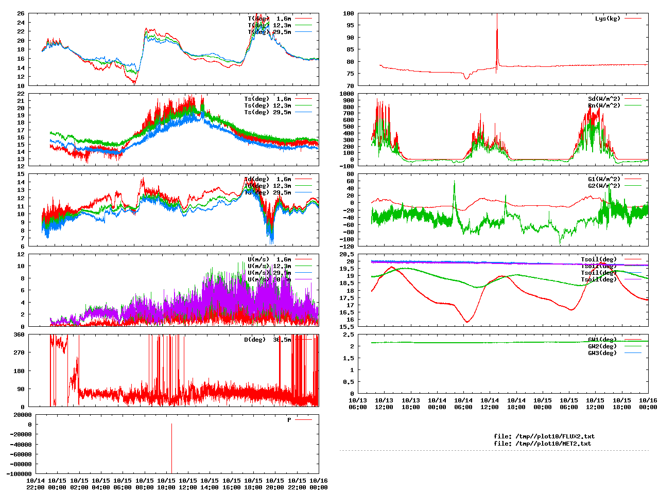
Task: Click the red line sample beside Lys(kg)
Action: coord(633,19)
